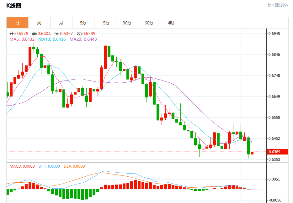The width and height of the screenshot is (293, 203).
Task: Click the DEA: 0.0000 label
Action: pyautogui.click(x=74, y=166)
